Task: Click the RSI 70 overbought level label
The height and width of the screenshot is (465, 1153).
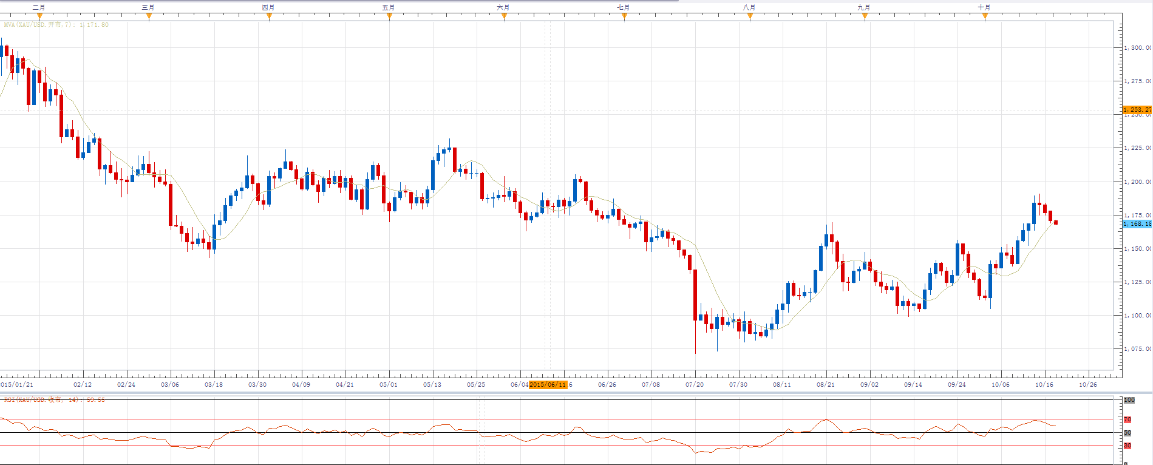Action: pos(1127,419)
